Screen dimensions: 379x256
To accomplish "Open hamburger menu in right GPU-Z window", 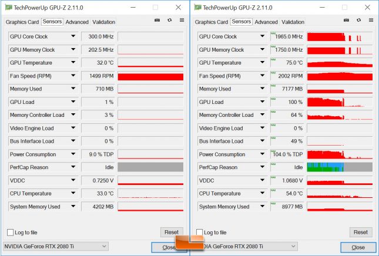I will [x=371, y=20].
